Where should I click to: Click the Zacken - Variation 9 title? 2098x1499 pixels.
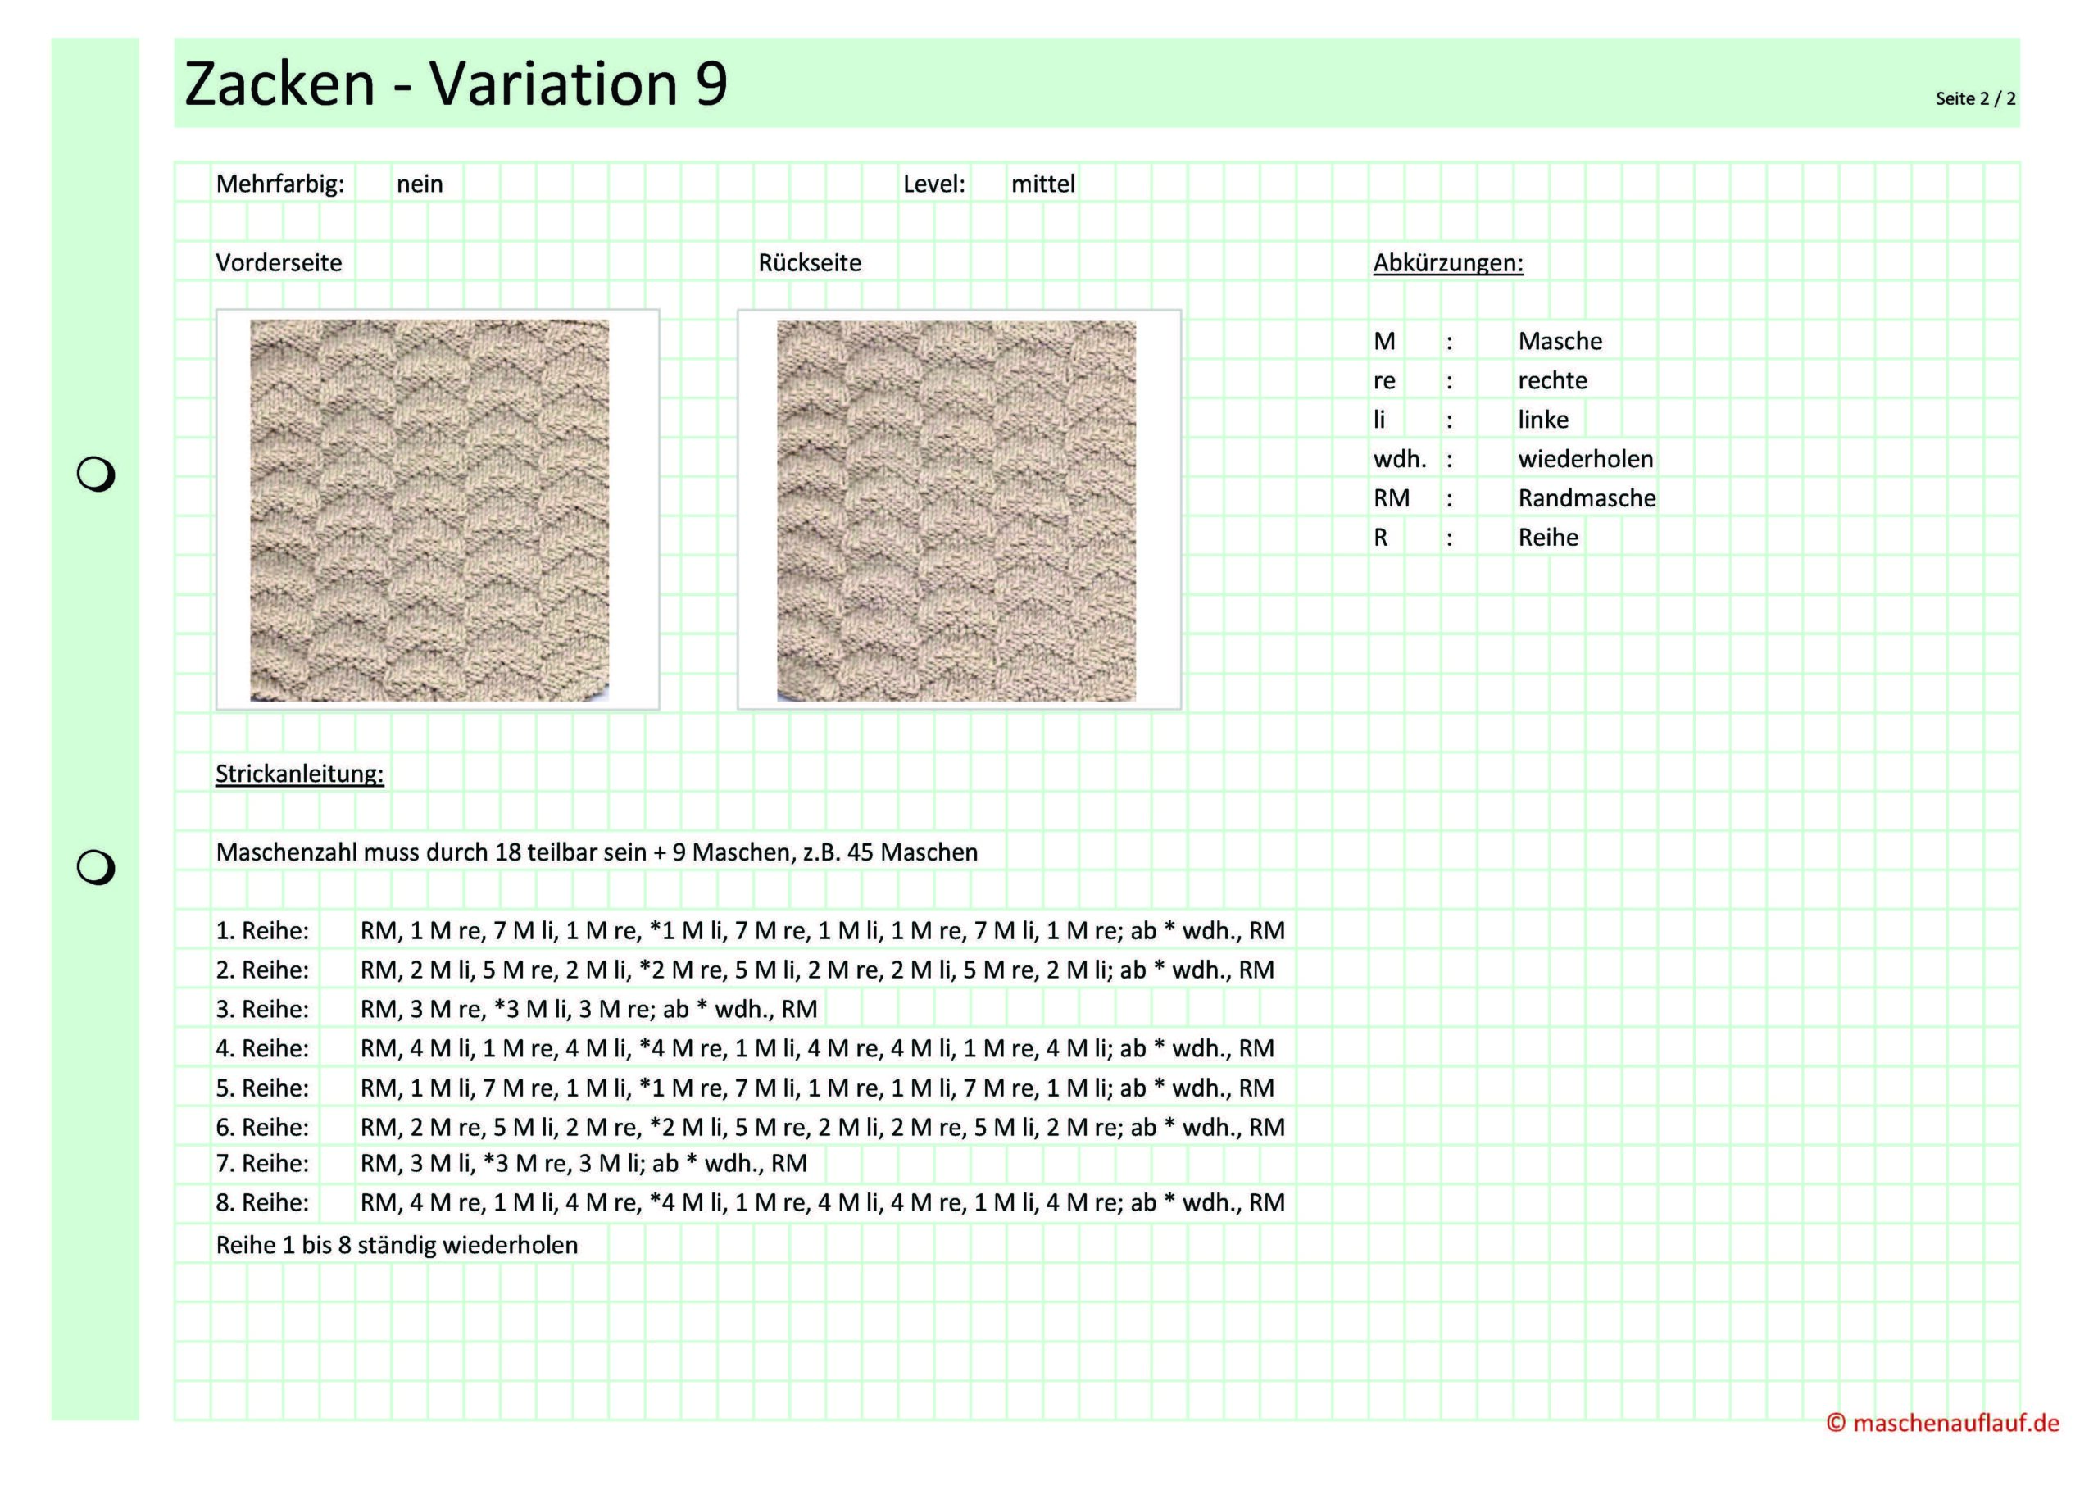tap(456, 83)
